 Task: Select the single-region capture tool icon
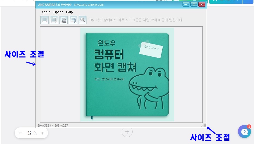(x=44, y=20)
